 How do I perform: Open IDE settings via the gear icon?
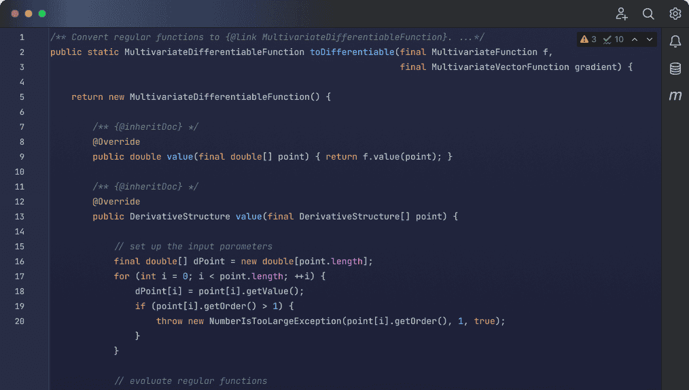pyautogui.click(x=675, y=14)
